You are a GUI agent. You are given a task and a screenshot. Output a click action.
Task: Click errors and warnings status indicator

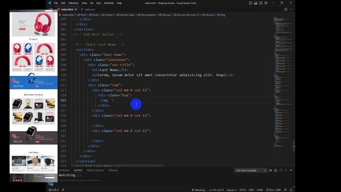click(54, 190)
